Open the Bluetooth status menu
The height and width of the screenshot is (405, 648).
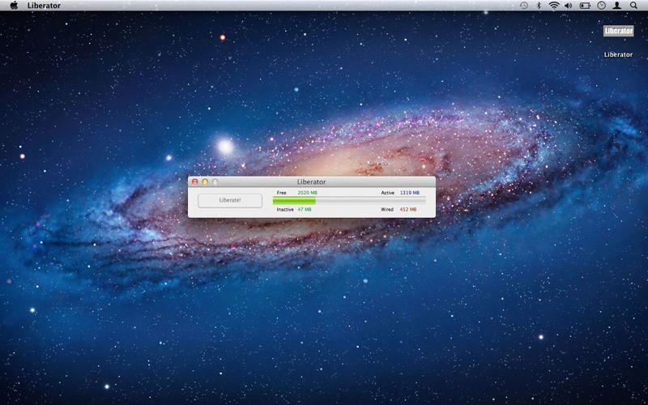(539, 6)
